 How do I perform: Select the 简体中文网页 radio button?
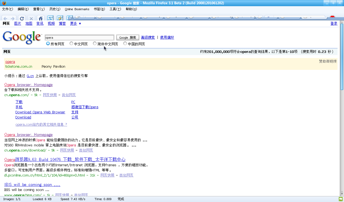(x=95, y=44)
